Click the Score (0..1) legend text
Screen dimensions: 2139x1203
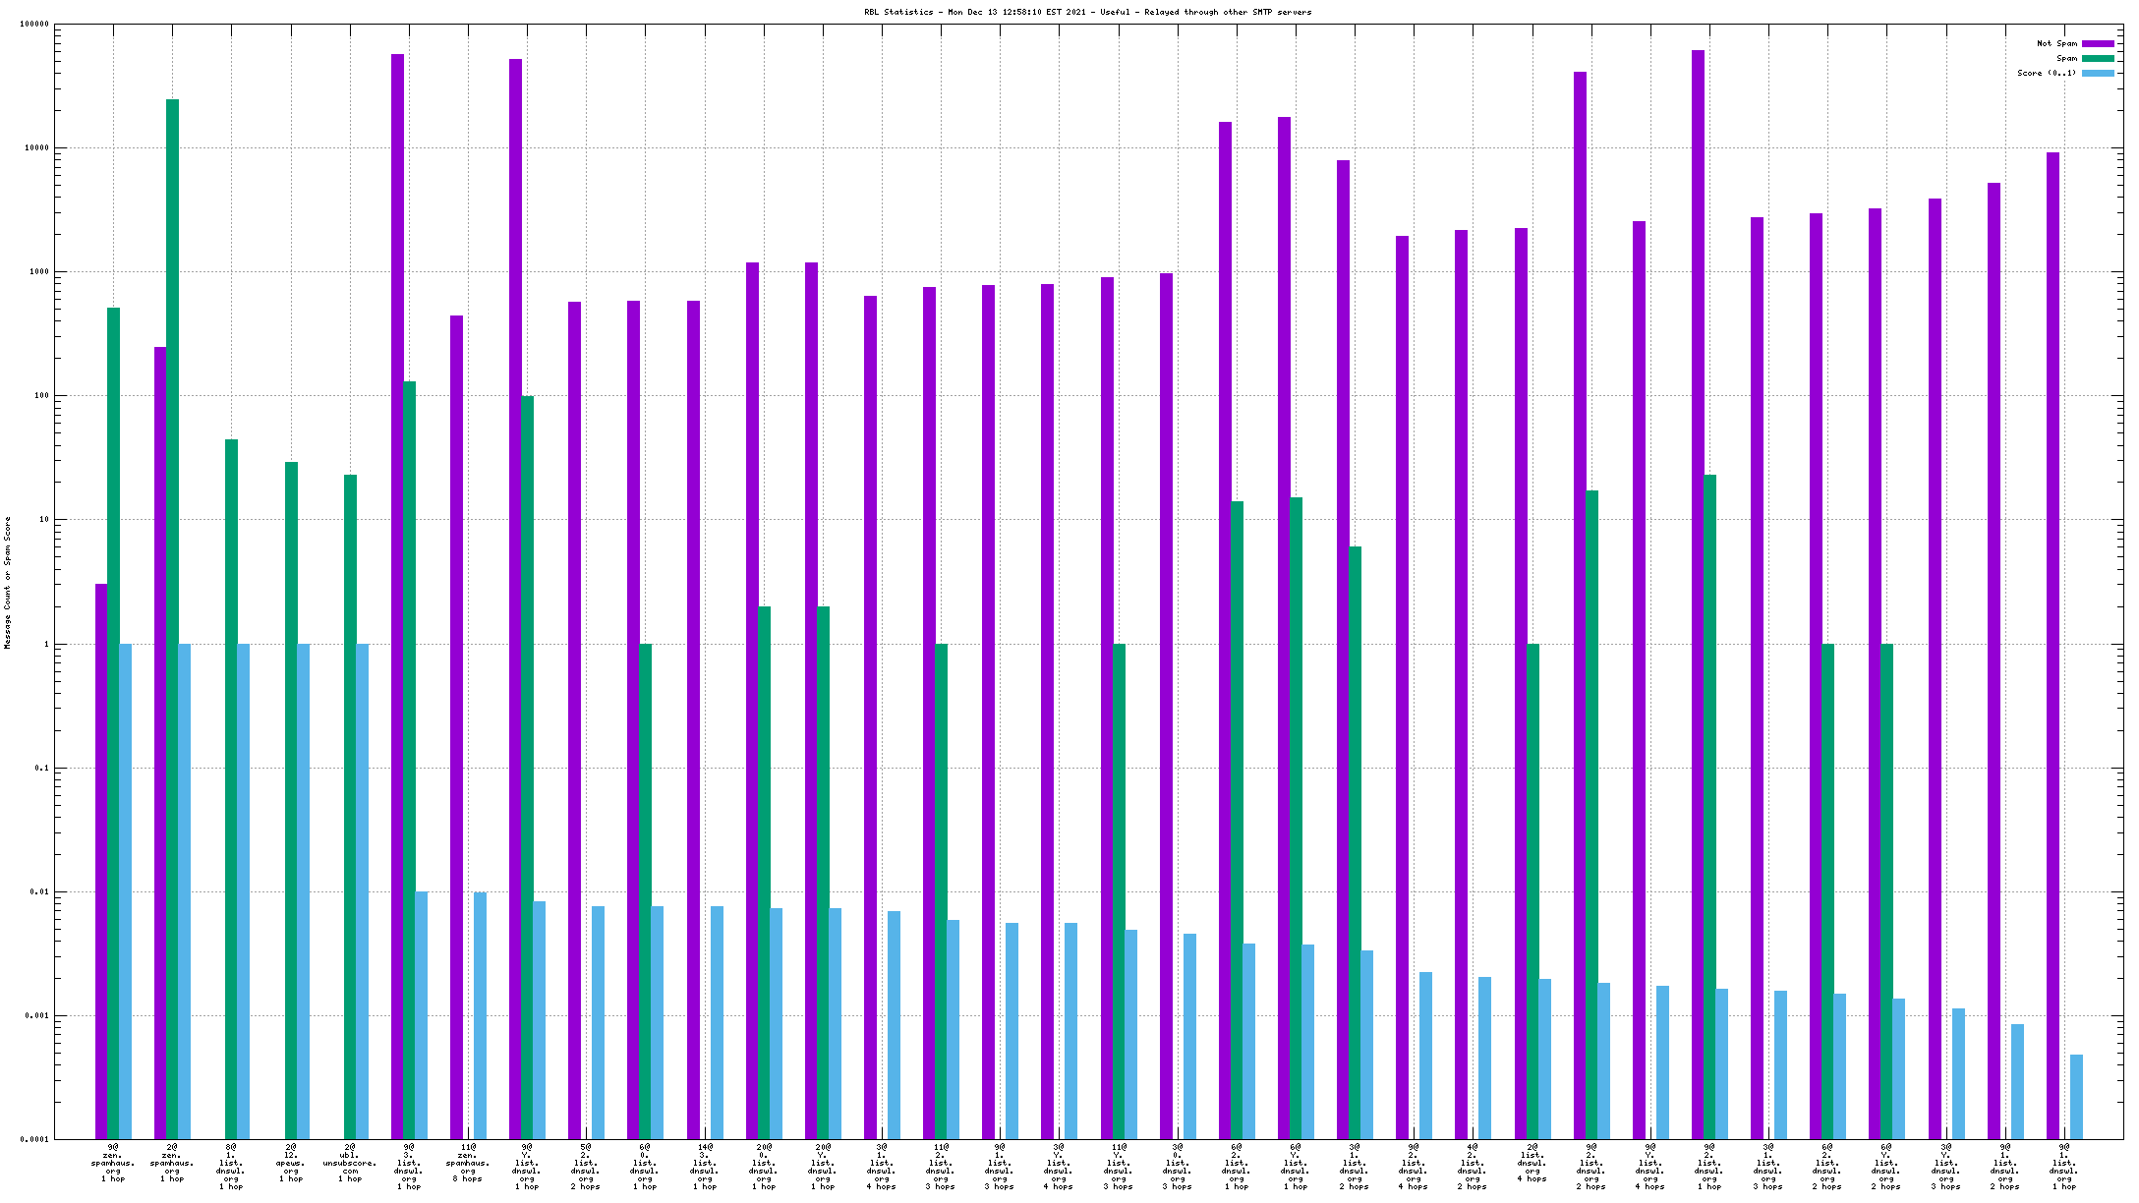point(2047,73)
